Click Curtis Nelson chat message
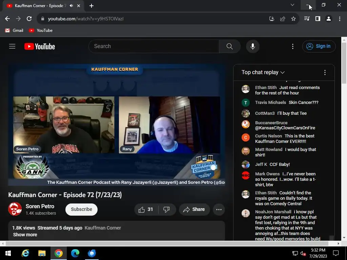The width and height of the screenshot is (347, 260). coord(284,138)
